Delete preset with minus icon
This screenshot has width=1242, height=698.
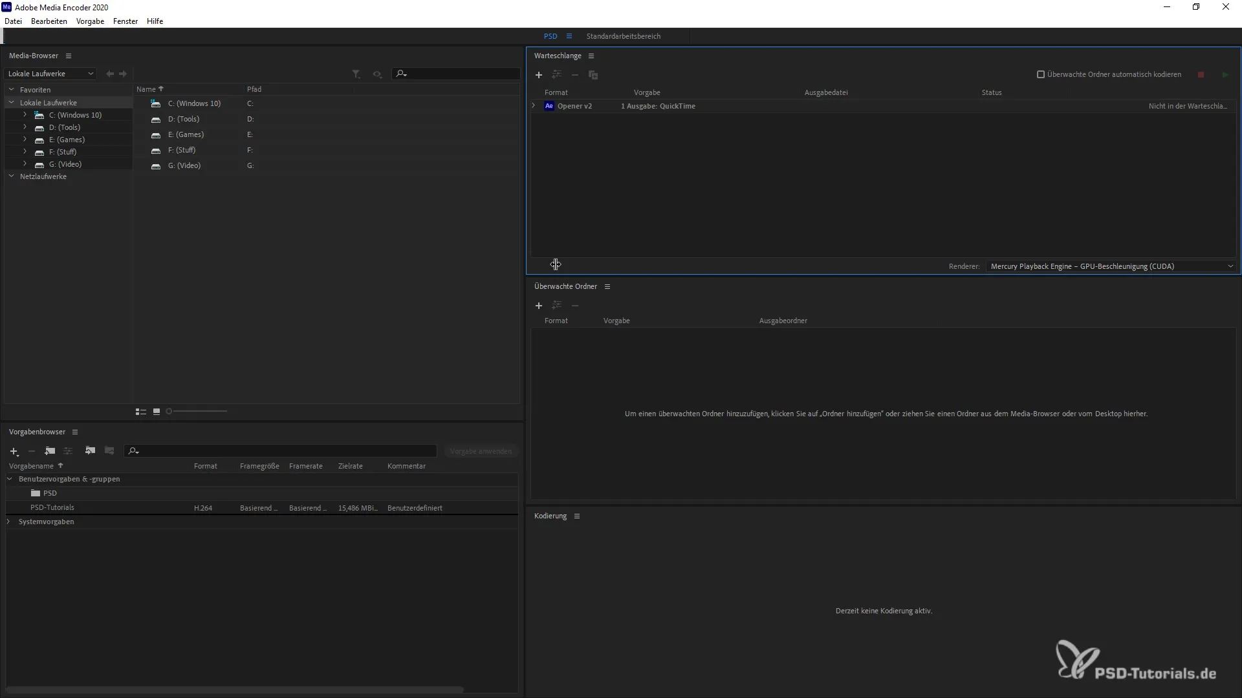click(31, 451)
